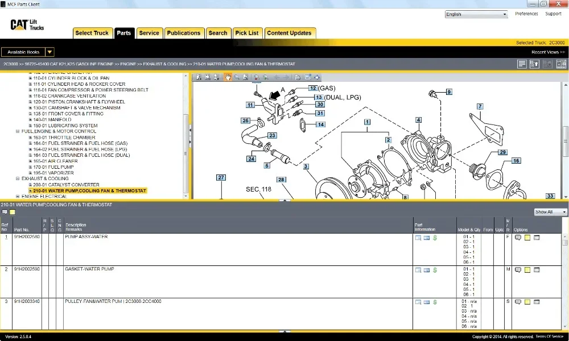Toggle yellow note square for PULLEY-FAN&WATER PUM row
The image size is (569, 341).
(527, 302)
